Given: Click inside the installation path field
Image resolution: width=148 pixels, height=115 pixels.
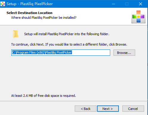Looking at the screenshot, I should tap(61, 52).
